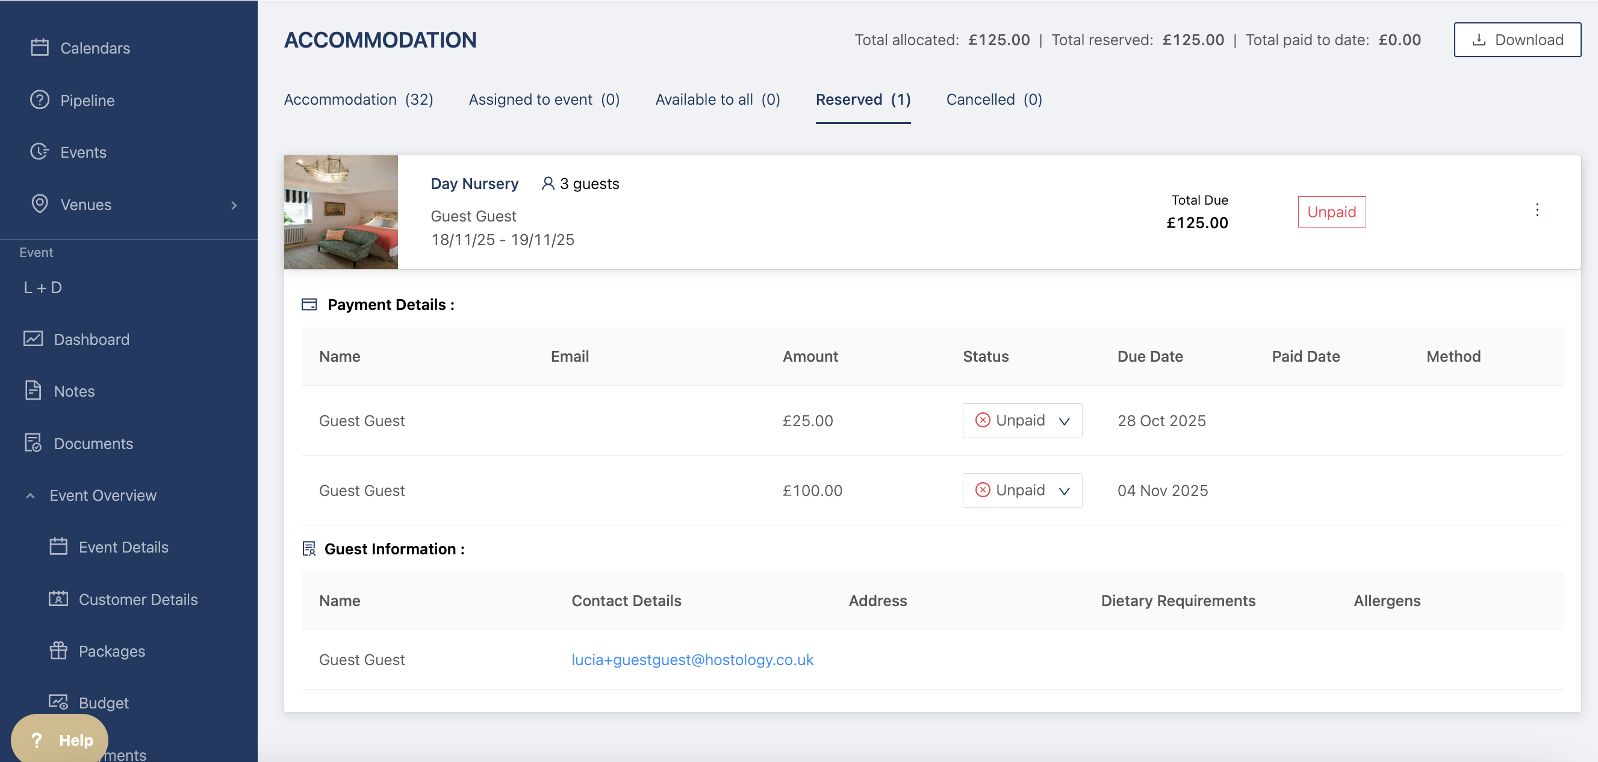Click the Day Nursery room thumbnail

coord(341,212)
